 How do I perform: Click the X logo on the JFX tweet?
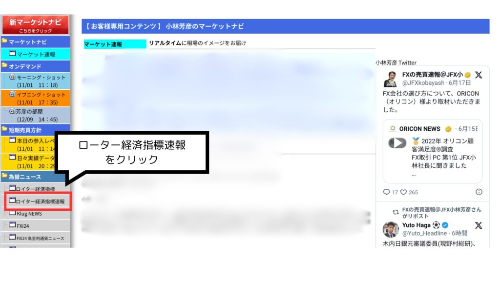point(479,75)
